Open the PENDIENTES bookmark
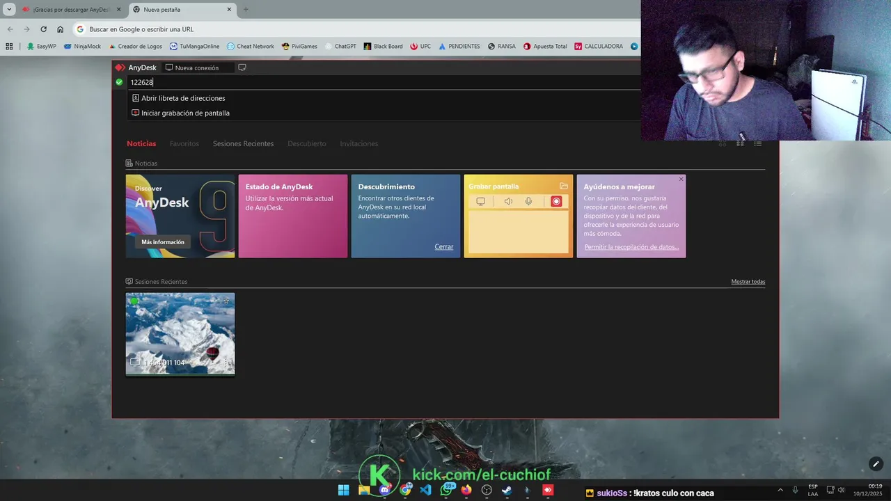Viewport: 891px width, 501px height. point(459,47)
